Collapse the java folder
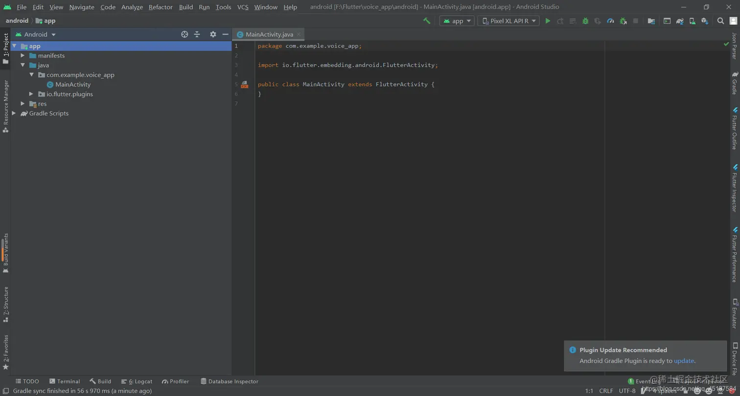Image resolution: width=740 pixels, height=396 pixels. tap(23, 65)
